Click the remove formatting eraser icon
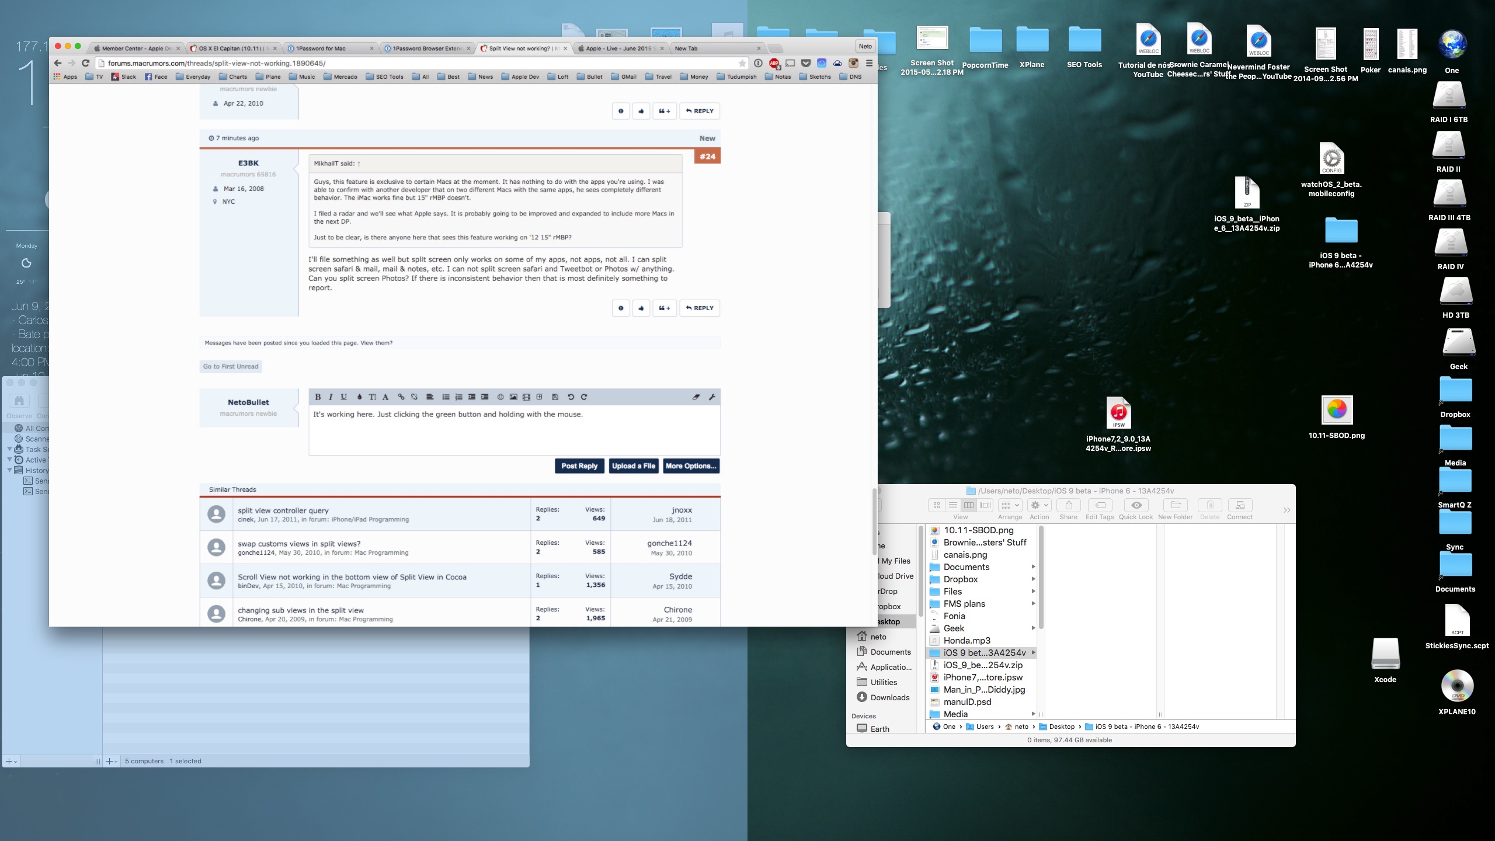 [x=696, y=397]
